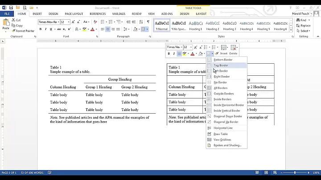
Task: Grow font size in ribbon
Action: click(x=73, y=22)
